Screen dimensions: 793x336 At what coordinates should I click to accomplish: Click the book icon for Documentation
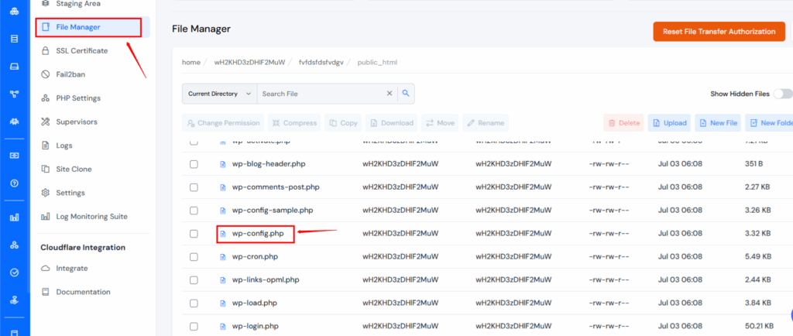(46, 292)
